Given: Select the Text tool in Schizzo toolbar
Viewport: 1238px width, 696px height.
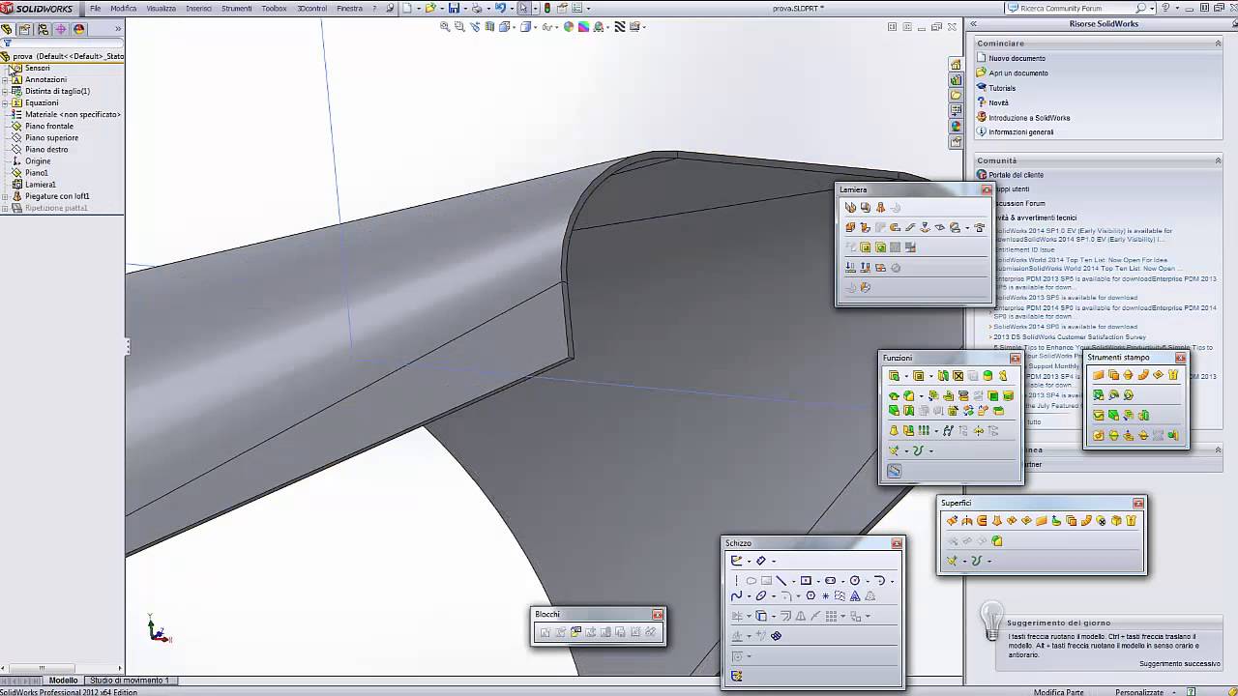Looking at the screenshot, I should [x=855, y=595].
